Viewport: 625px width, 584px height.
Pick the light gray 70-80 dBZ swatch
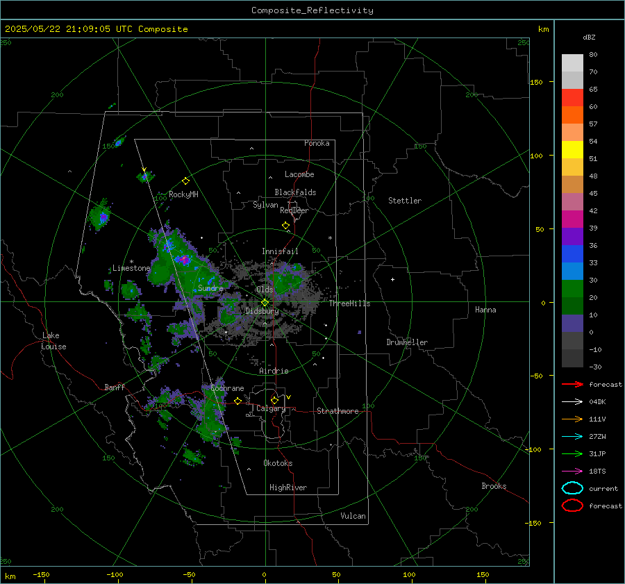point(572,63)
